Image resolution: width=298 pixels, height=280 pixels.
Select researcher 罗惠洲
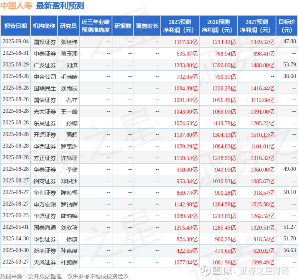[69, 146]
